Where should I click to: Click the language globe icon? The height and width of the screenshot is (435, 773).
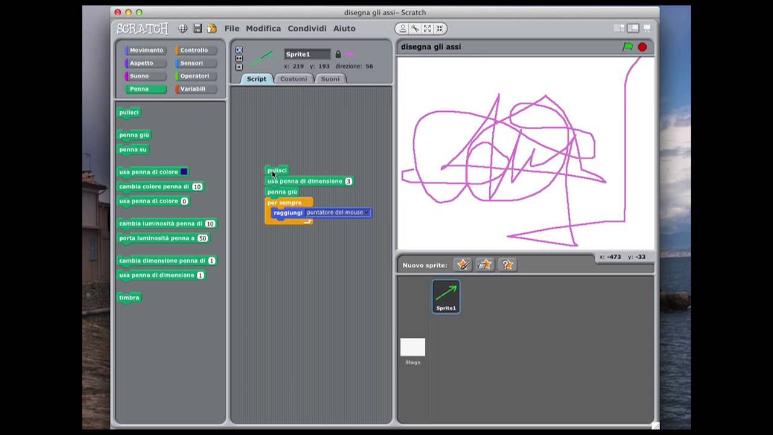pos(182,28)
